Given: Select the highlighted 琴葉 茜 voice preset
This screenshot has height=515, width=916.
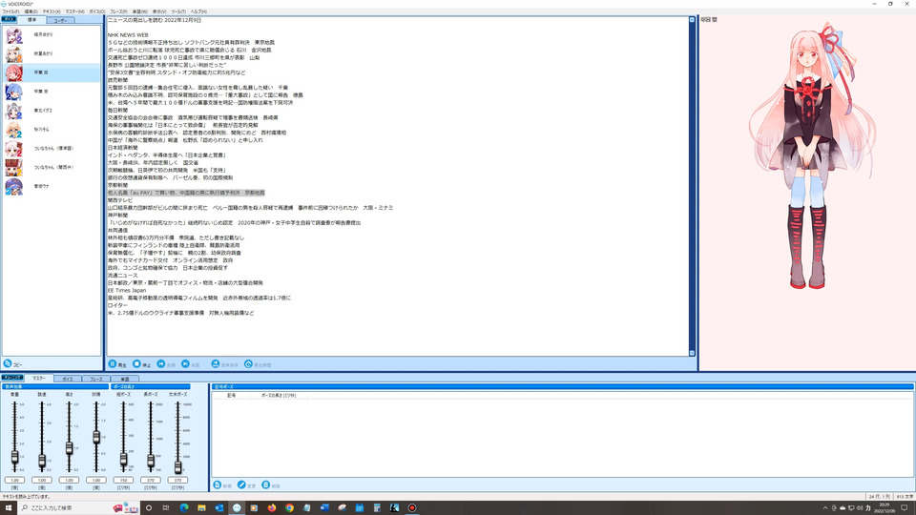Looking at the screenshot, I should pos(52,73).
